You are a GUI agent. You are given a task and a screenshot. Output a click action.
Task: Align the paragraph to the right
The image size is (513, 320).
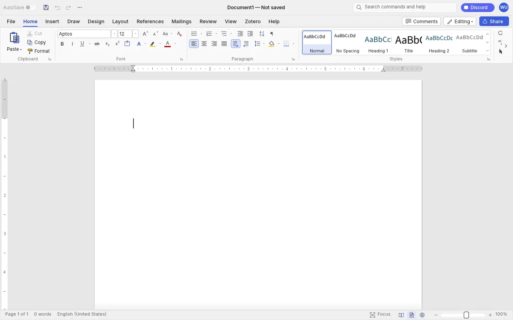click(214, 44)
